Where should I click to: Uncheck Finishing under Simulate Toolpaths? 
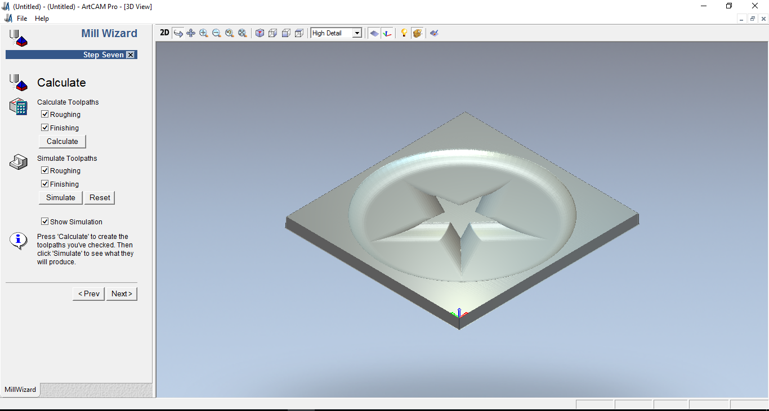pos(45,184)
